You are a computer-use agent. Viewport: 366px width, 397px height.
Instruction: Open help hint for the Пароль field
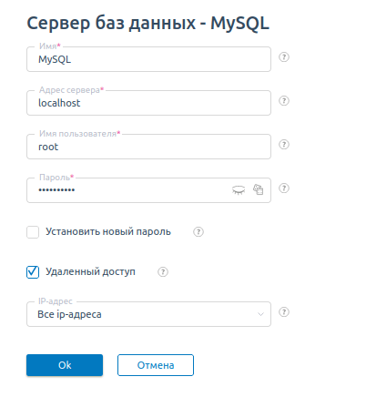(284, 188)
